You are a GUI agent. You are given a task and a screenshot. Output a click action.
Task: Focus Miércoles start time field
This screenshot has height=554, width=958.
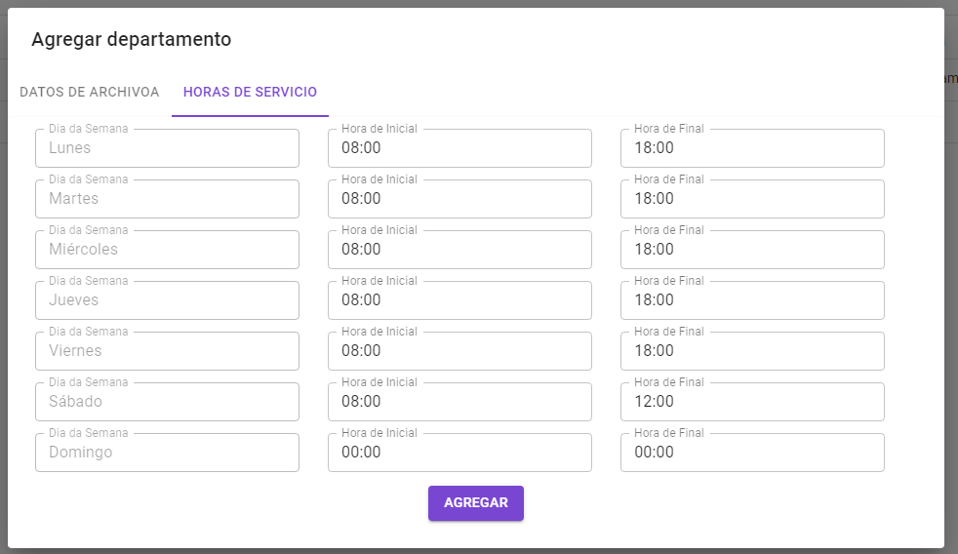pyautogui.click(x=459, y=250)
